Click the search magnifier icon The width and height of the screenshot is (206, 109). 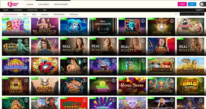(x=202, y=14)
